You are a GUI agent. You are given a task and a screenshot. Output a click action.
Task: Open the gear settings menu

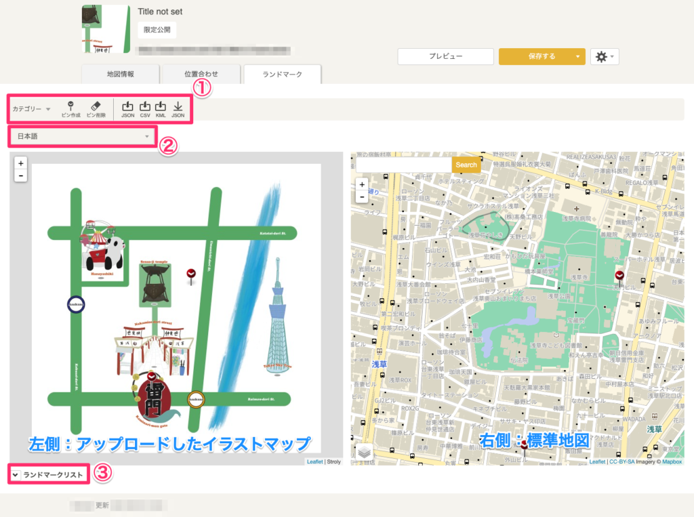[604, 57]
